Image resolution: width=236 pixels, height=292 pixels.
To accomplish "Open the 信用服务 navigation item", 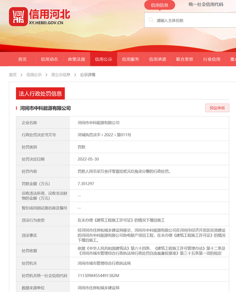I will coord(130,59).
